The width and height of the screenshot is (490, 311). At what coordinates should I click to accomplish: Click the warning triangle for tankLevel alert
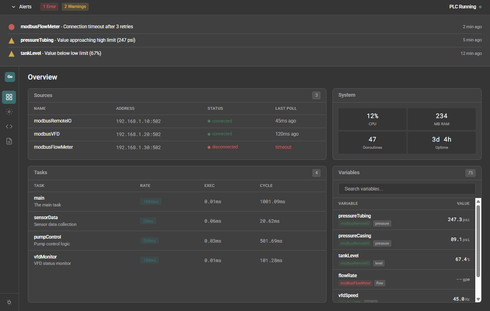click(12, 54)
